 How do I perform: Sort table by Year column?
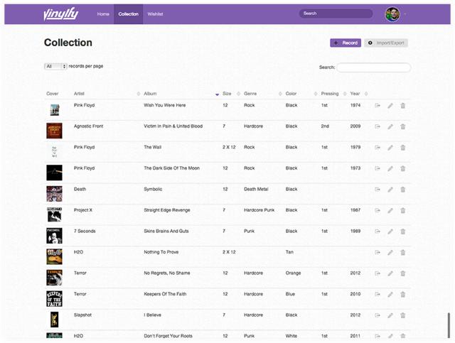point(358,94)
